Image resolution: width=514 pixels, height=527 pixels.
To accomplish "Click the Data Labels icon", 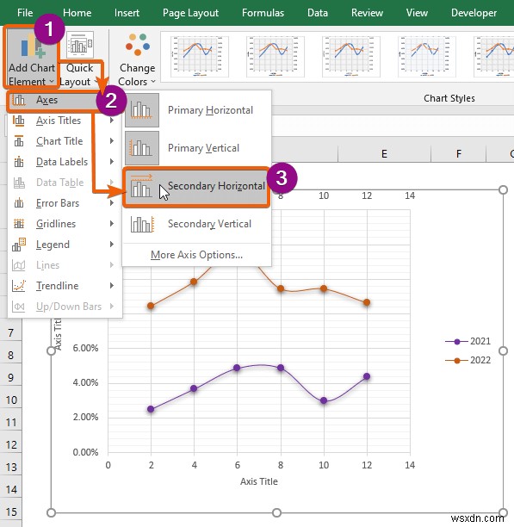I will click(19, 162).
